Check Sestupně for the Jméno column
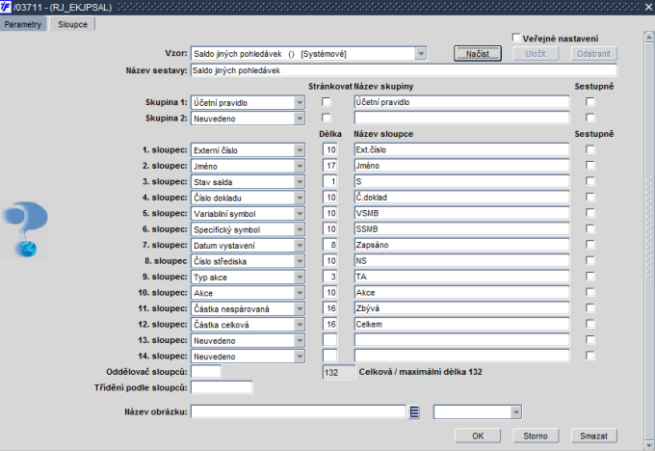This screenshot has height=451, width=655. coord(589,166)
